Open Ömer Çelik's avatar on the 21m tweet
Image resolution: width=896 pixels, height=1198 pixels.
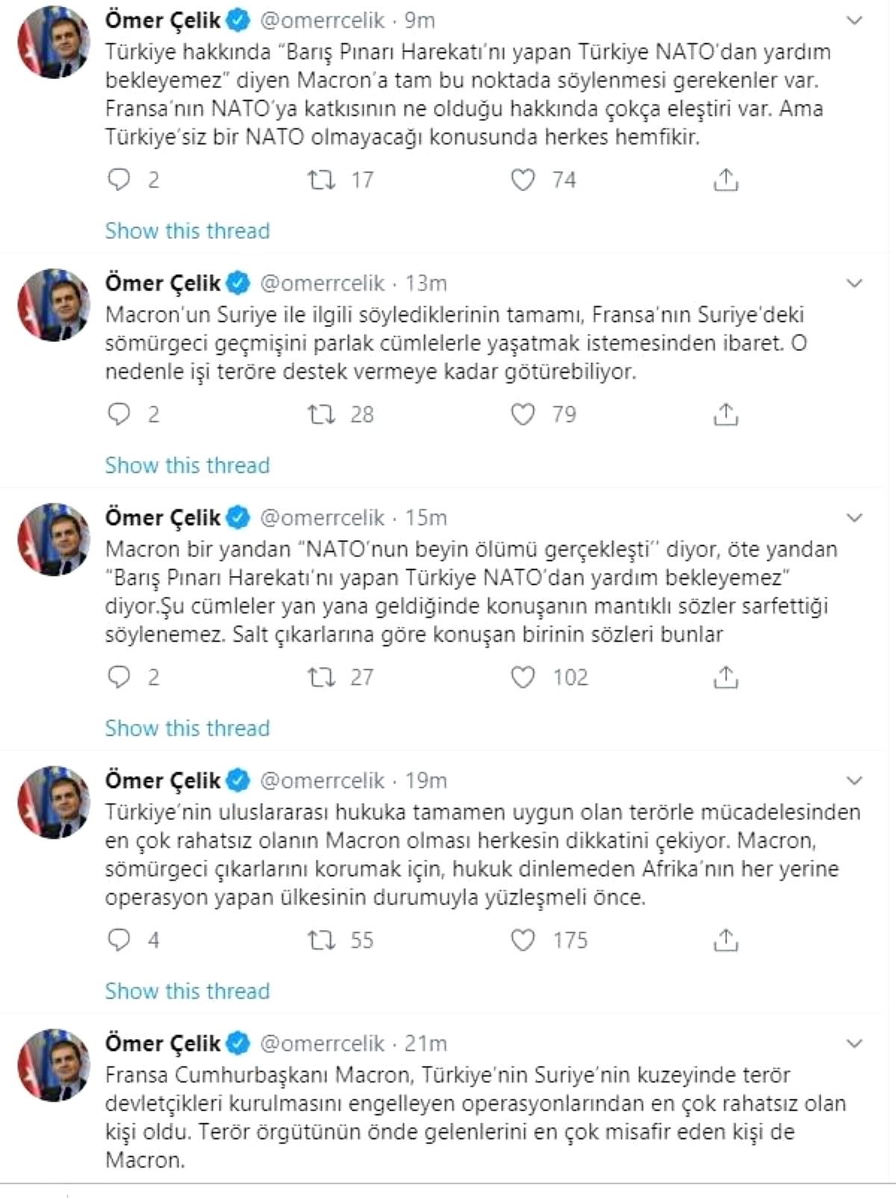[54, 1064]
